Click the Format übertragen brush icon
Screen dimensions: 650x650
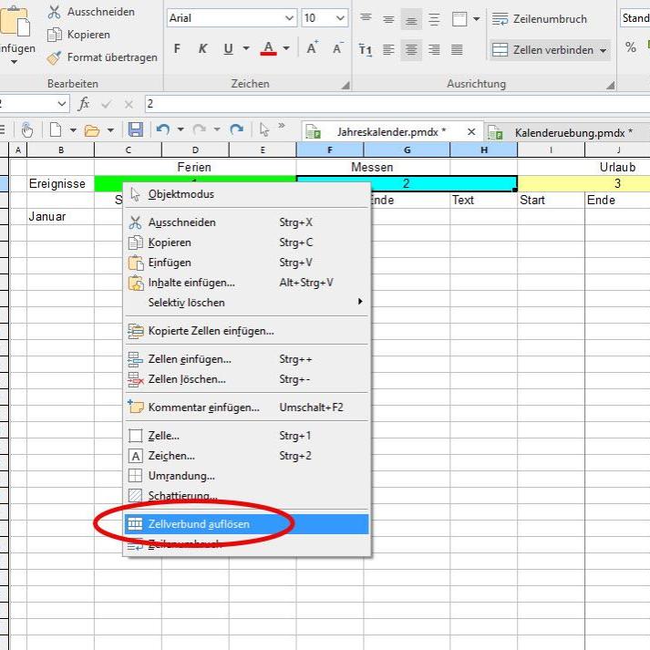click(x=54, y=57)
